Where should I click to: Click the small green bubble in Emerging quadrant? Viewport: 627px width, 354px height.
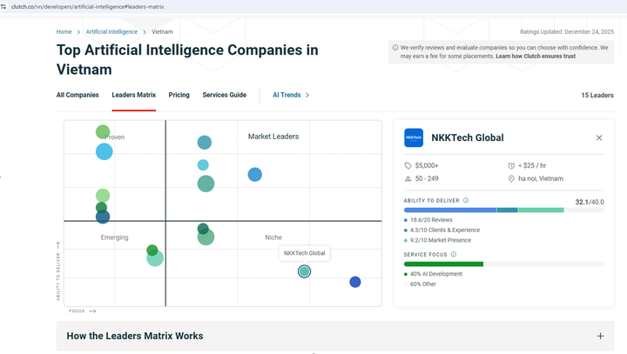coord(152,250)
